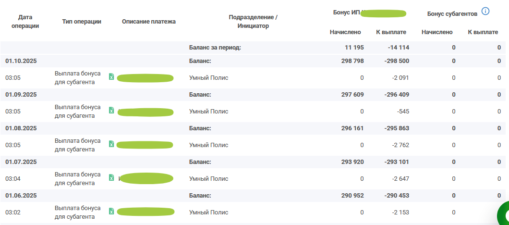
Task: Select the 01.09.2025 balance row date
Action: (21, 95)
